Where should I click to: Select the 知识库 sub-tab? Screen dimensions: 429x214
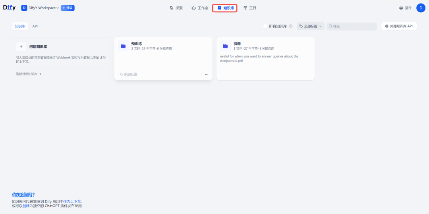[x=20, y=26]
